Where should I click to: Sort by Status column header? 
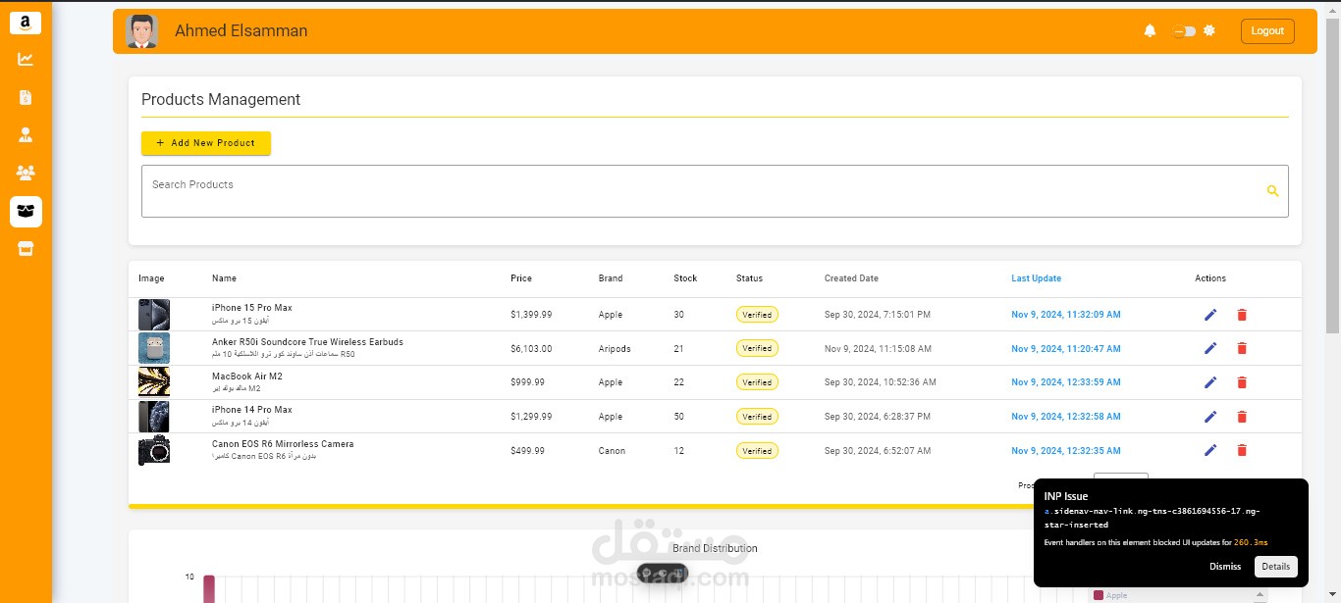coord(749,278)
